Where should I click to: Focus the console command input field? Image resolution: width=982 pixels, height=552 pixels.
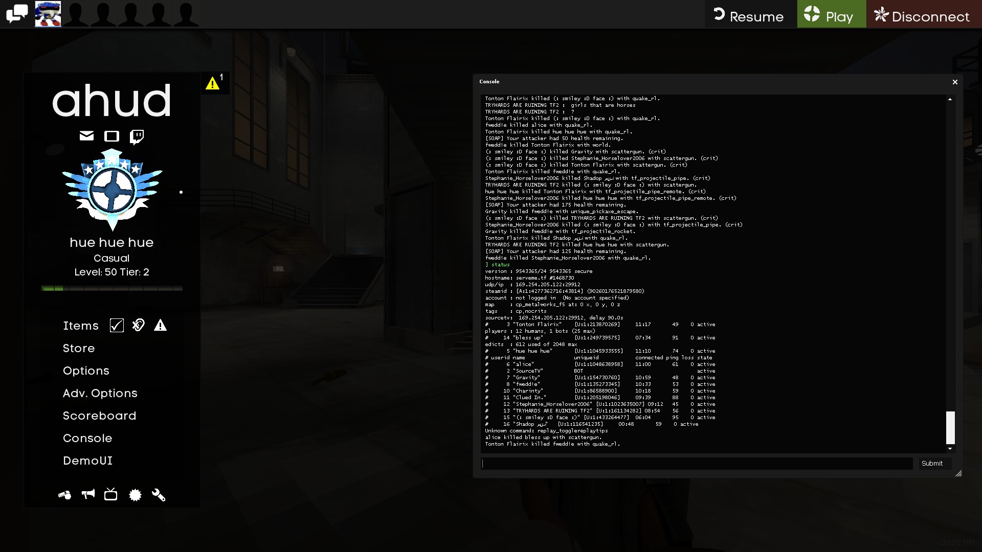[x=697, y=464]
